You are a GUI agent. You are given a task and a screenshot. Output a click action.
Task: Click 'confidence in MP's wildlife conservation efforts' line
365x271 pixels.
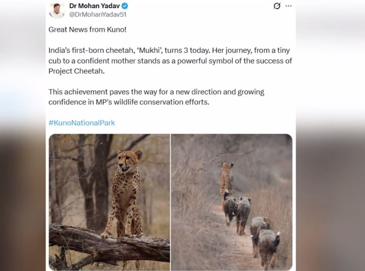point(129,102)
